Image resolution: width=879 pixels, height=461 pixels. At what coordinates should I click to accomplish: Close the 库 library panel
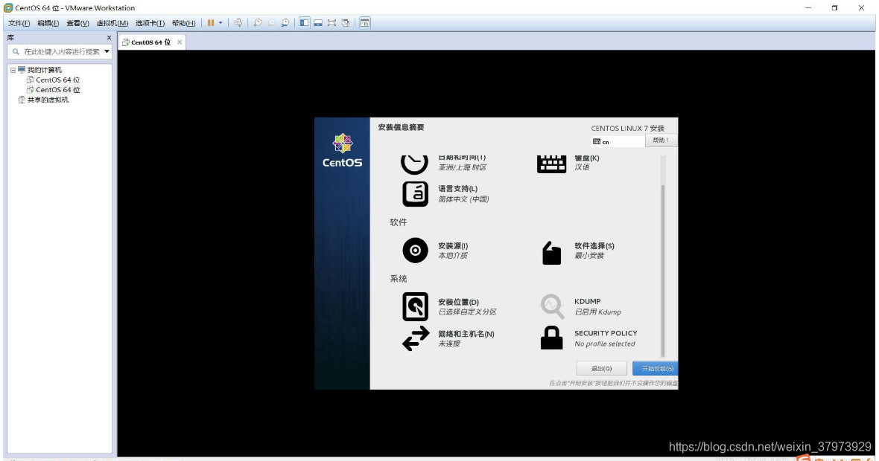[x=109, y=37]
